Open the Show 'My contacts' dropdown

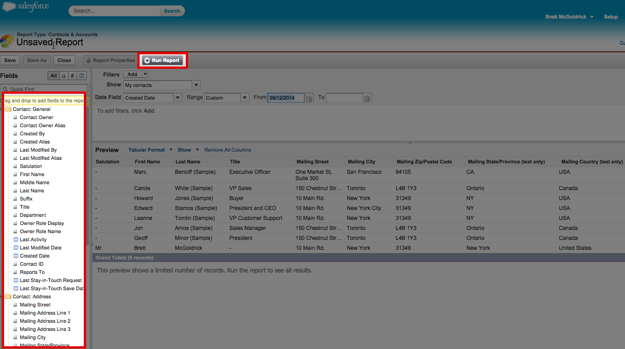(x=196, y=85)
